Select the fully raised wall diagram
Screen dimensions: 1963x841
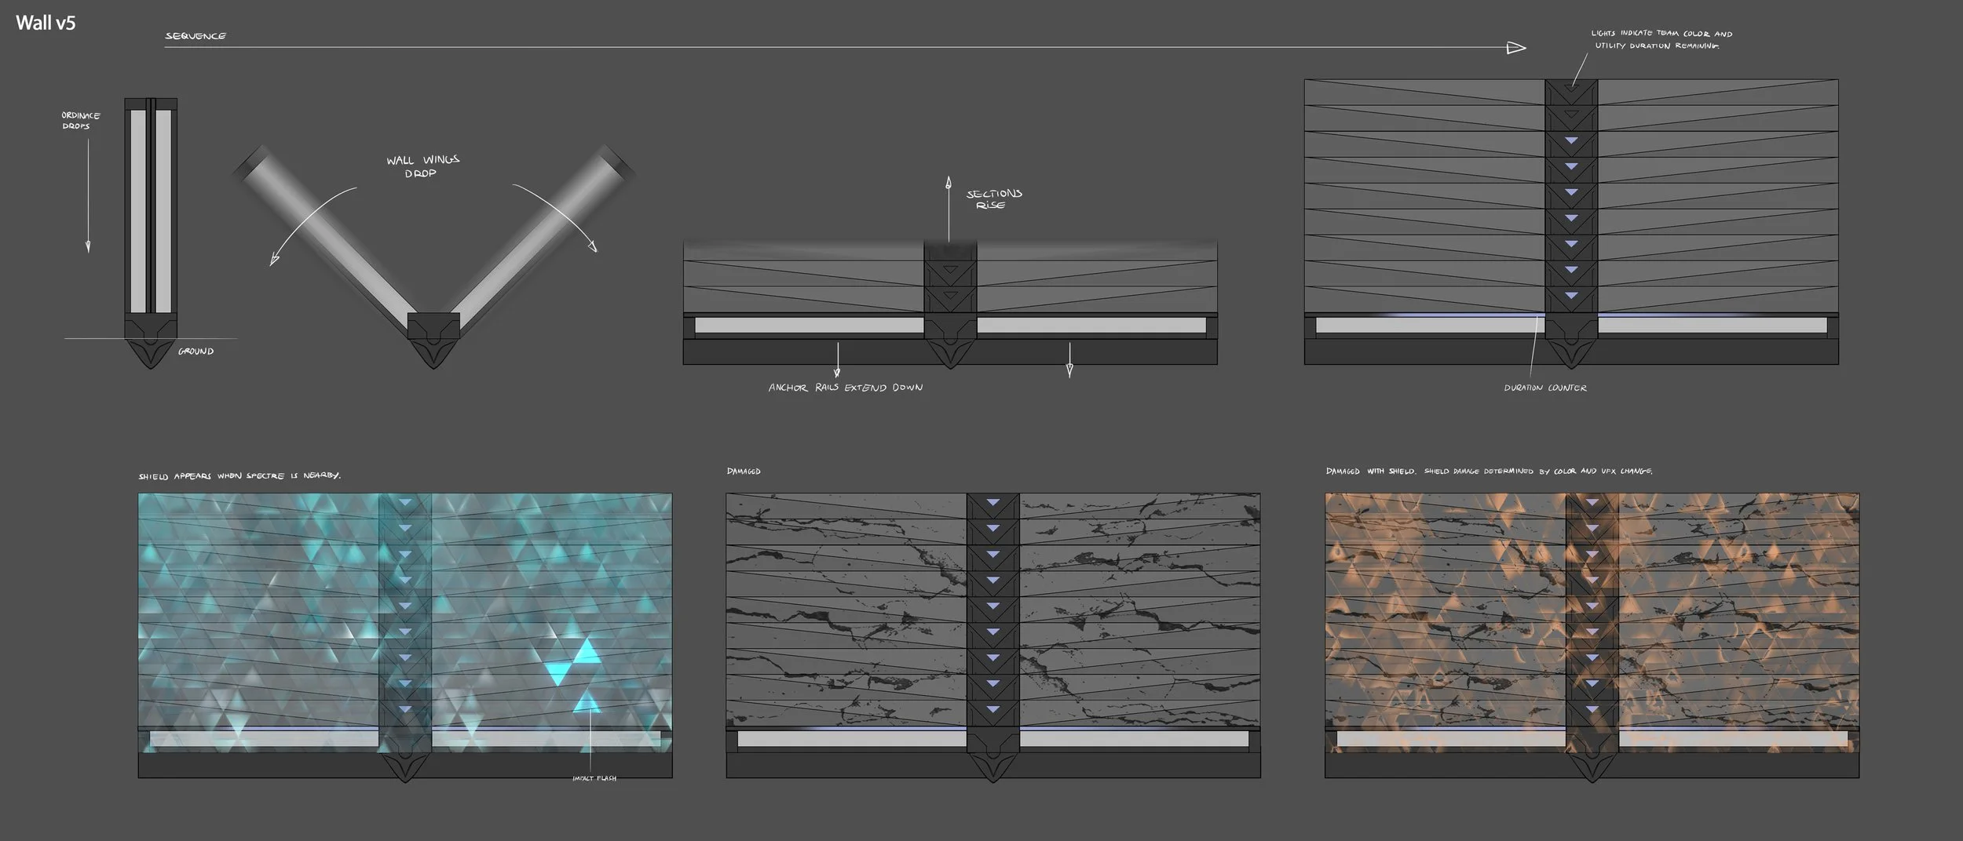point(1571,222)
